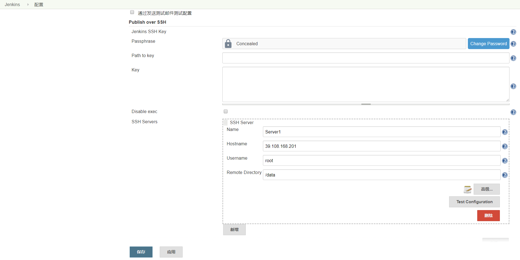Focus the Key textarea

366,84
